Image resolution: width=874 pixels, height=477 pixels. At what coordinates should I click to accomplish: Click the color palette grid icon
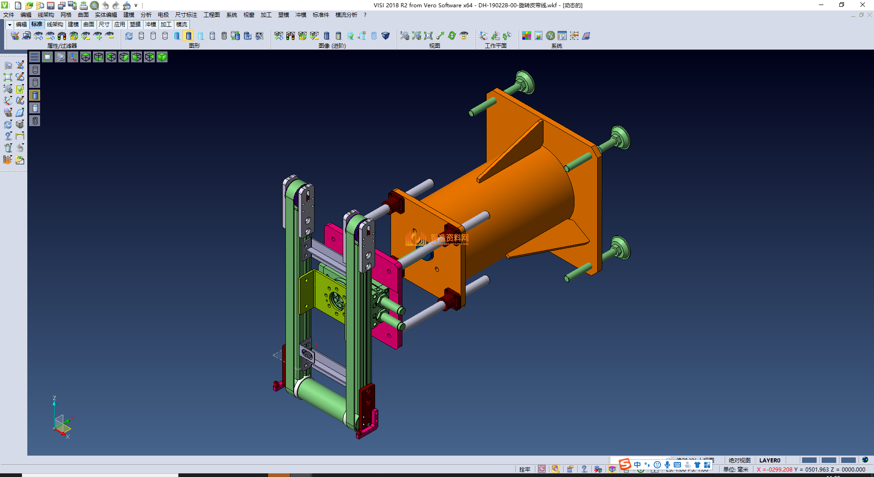pos(527,36)
